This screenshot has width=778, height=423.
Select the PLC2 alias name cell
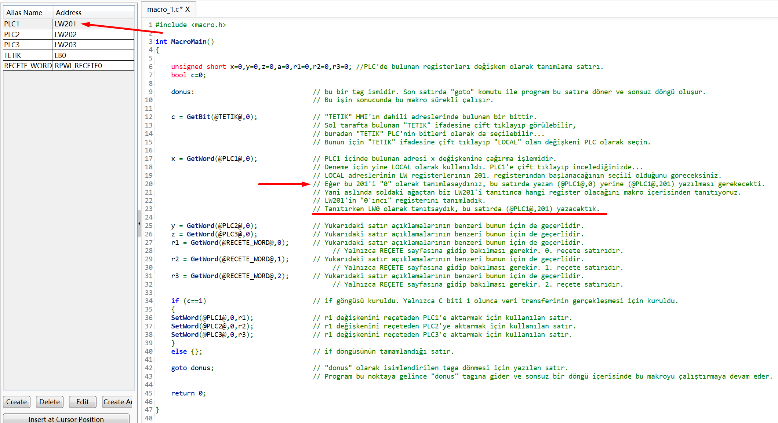28,34
